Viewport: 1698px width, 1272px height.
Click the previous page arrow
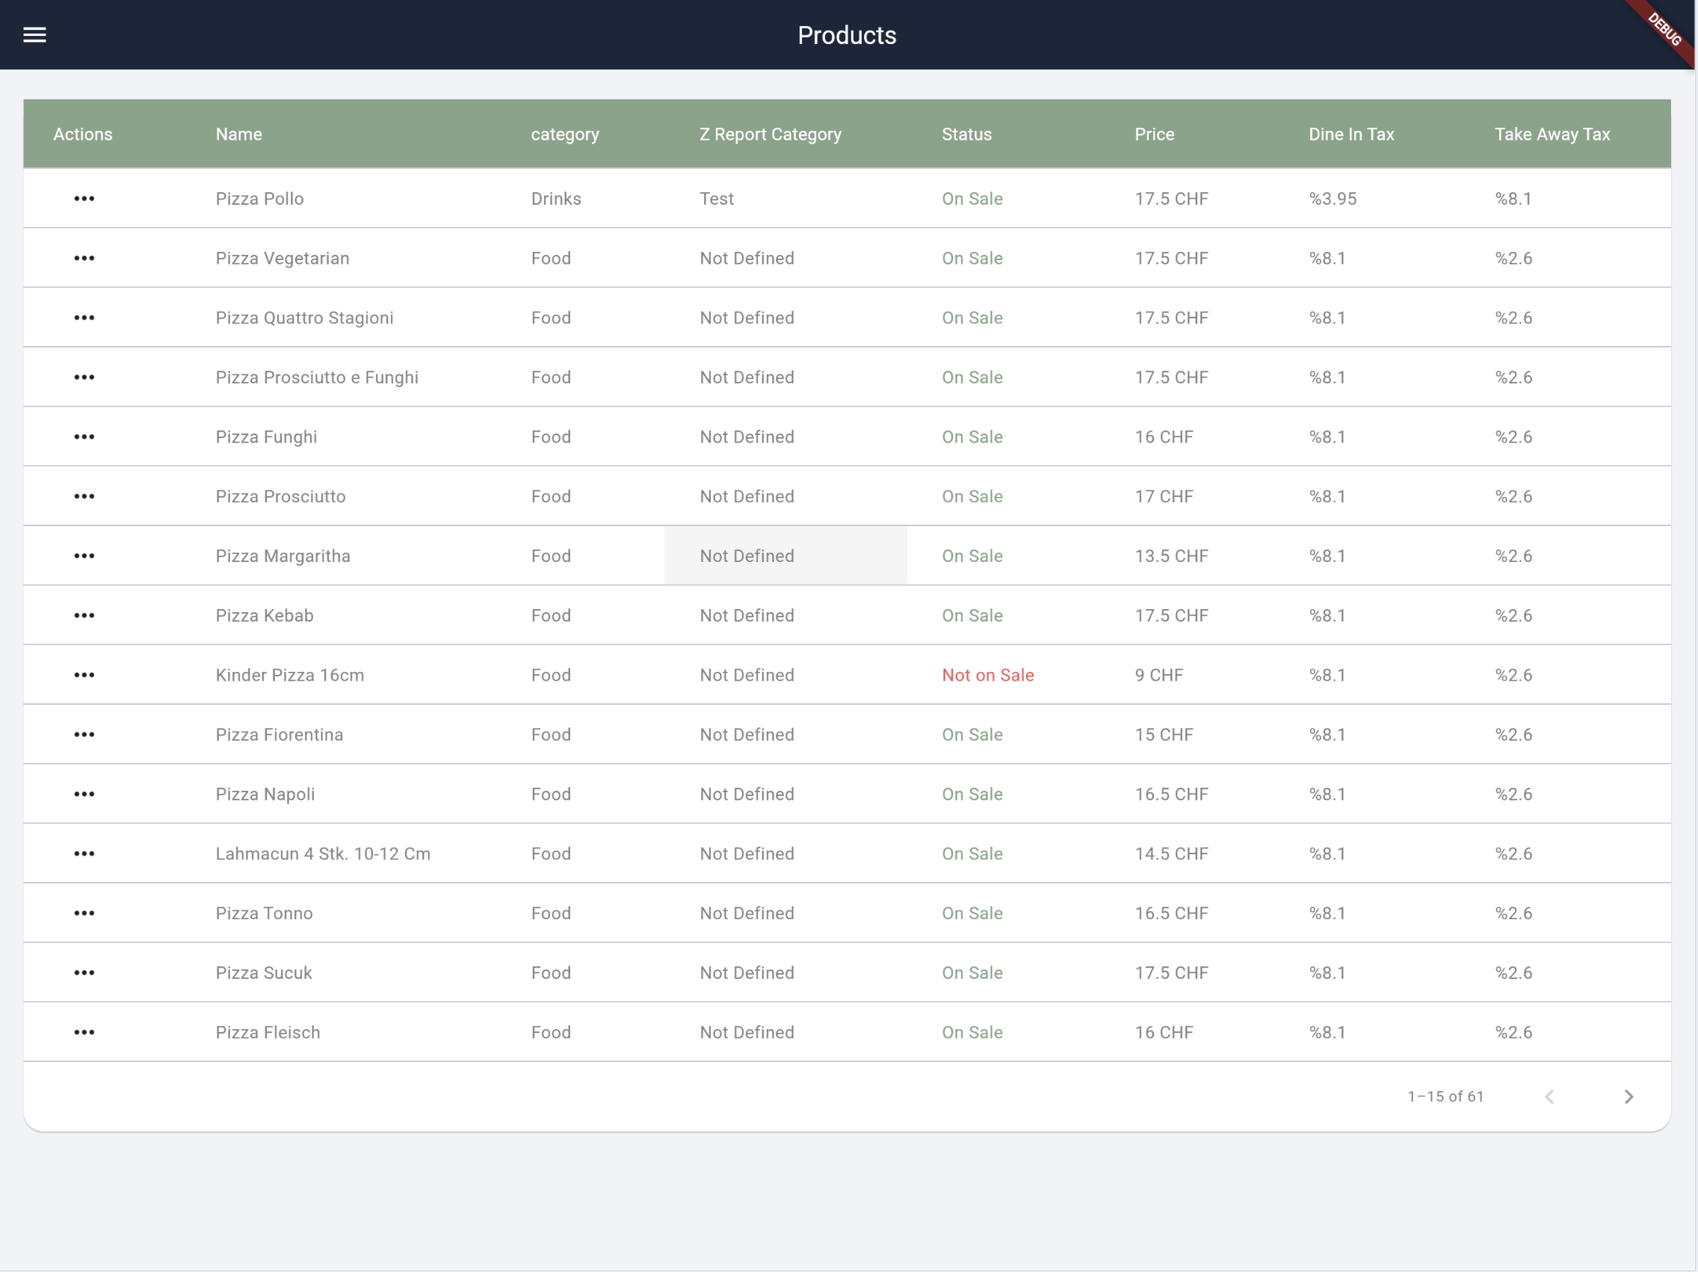point(1549,1097)
